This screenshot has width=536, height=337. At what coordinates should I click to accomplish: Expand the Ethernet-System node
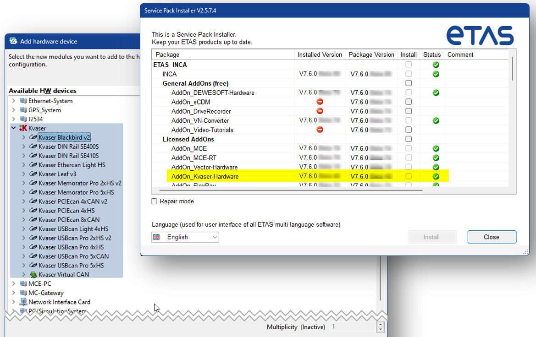coord(14,101)
